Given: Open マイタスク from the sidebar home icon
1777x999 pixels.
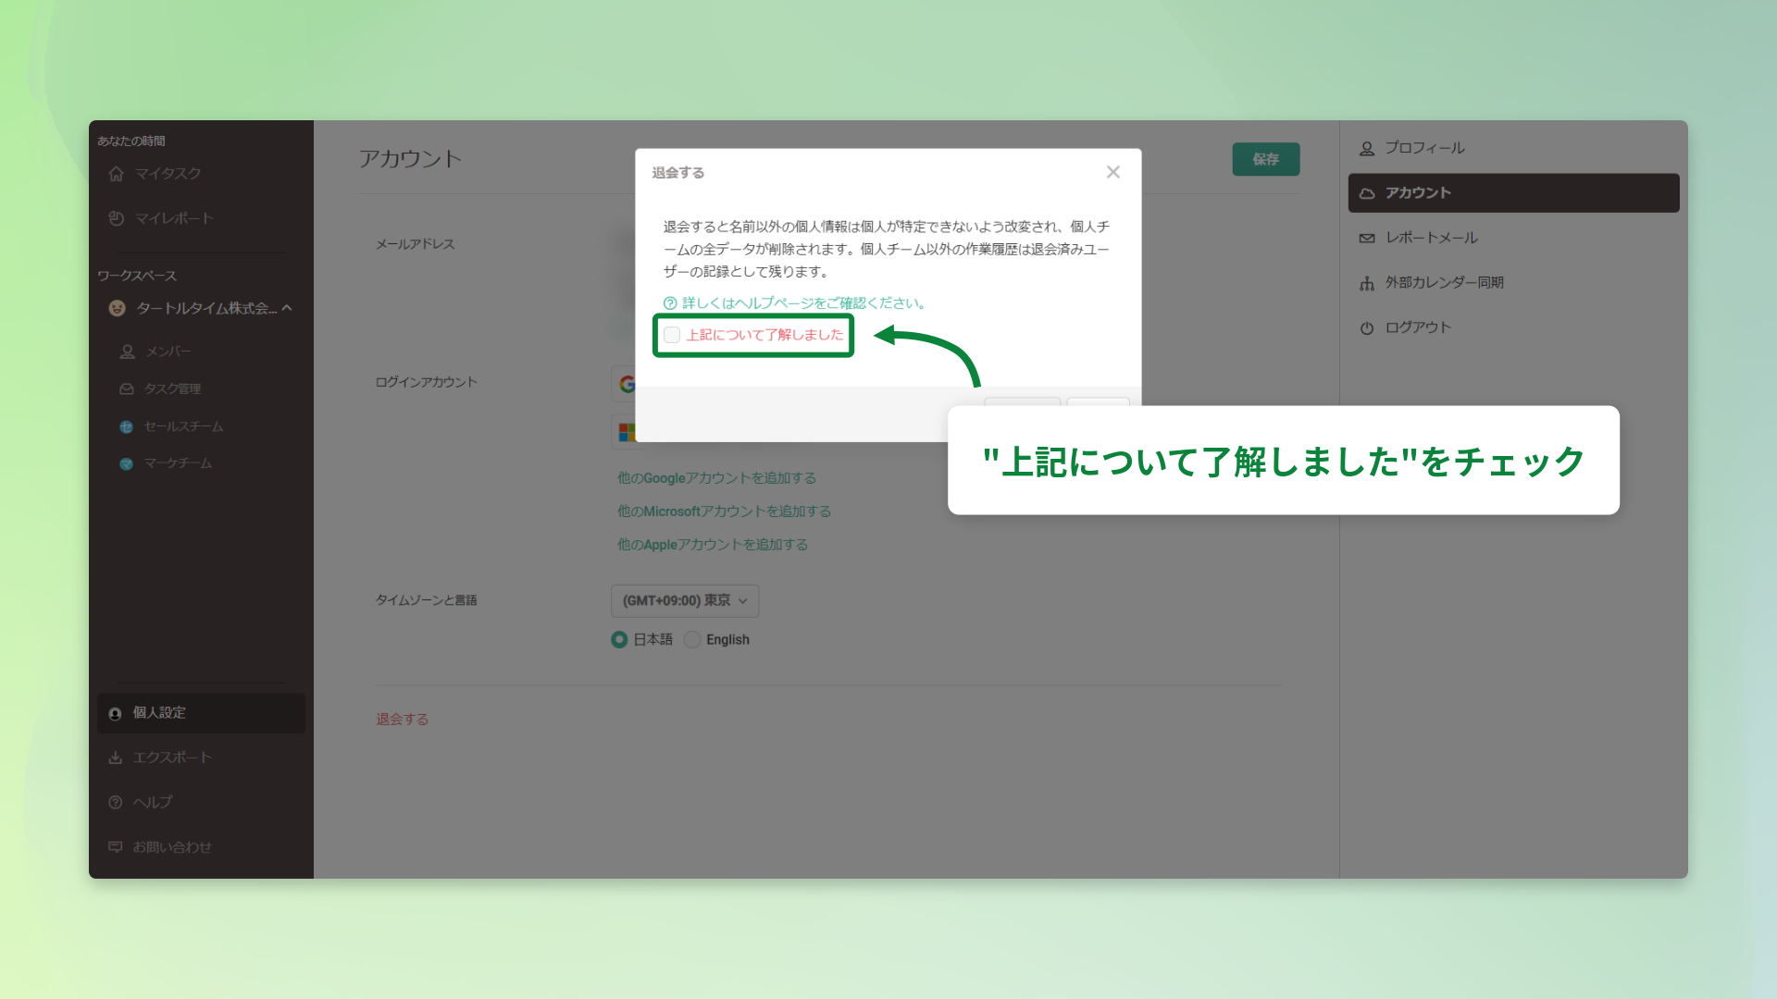Looking at the screenshot, I should pyautogui.click(x=117, y=173).
